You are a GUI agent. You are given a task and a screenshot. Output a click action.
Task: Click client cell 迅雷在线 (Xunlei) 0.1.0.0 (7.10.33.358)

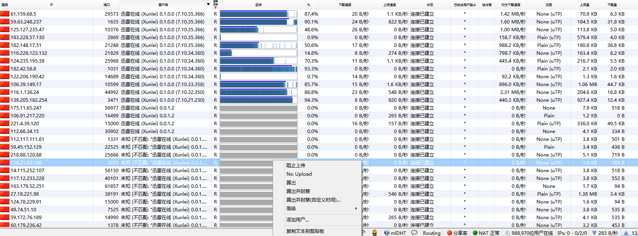point(162,84)
